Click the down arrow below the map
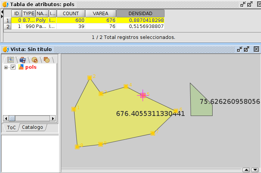This screenshot has width=261, height=173. [x=254, y=170]
